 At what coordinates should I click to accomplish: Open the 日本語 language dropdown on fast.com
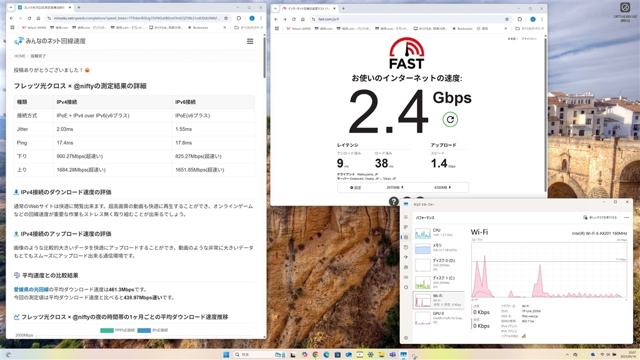512,39
